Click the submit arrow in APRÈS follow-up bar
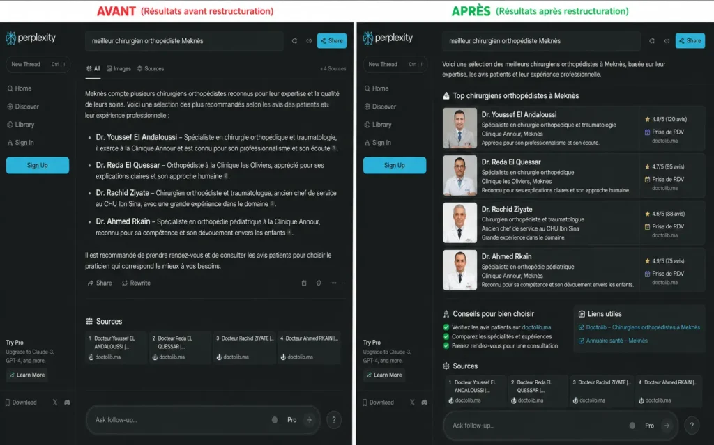This screenshot has height=445, width=714. [667, 426]
